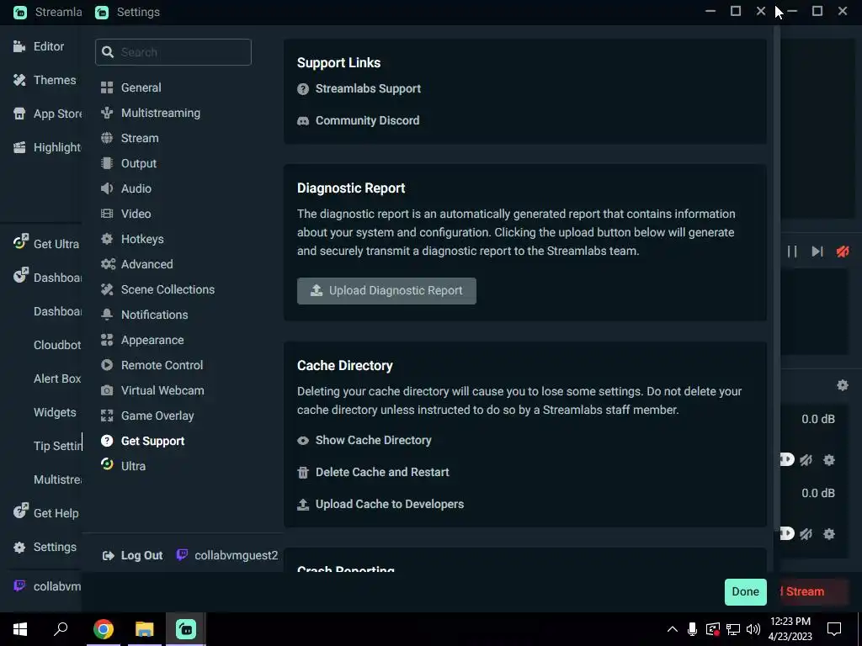
Task: Open Widgets in main sidebar
Action: tap(55, 412)
